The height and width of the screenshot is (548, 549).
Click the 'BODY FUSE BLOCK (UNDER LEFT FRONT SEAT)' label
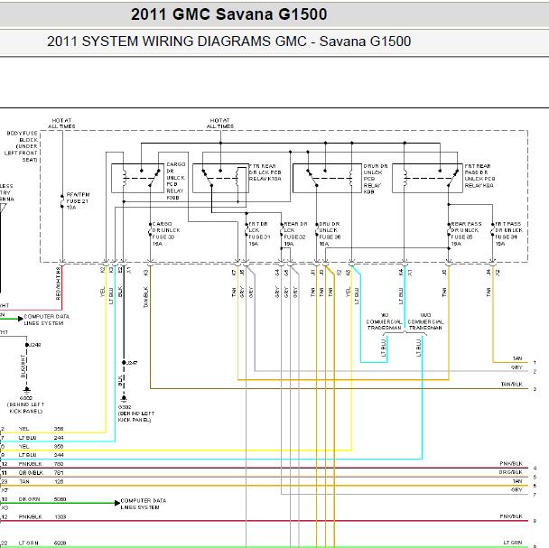(x=22, y=146)
